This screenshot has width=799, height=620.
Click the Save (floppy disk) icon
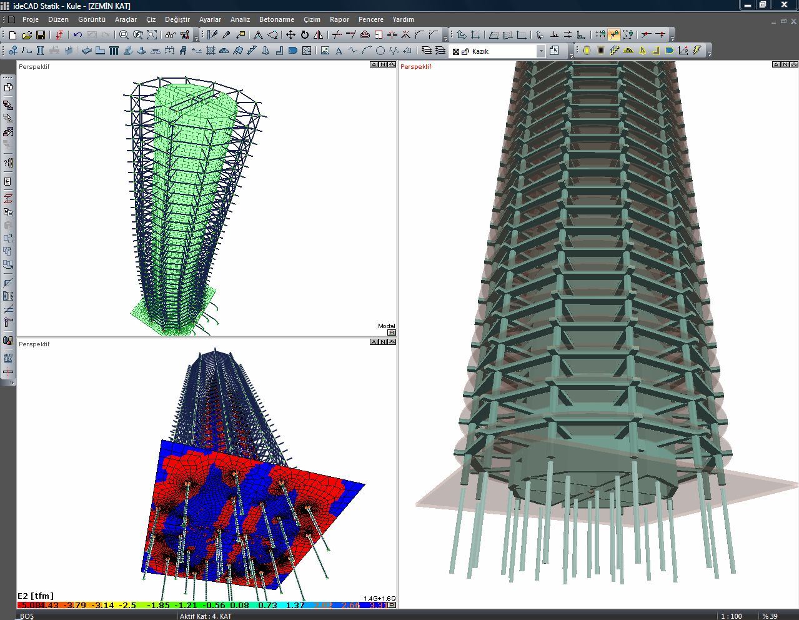pos(41,35)
